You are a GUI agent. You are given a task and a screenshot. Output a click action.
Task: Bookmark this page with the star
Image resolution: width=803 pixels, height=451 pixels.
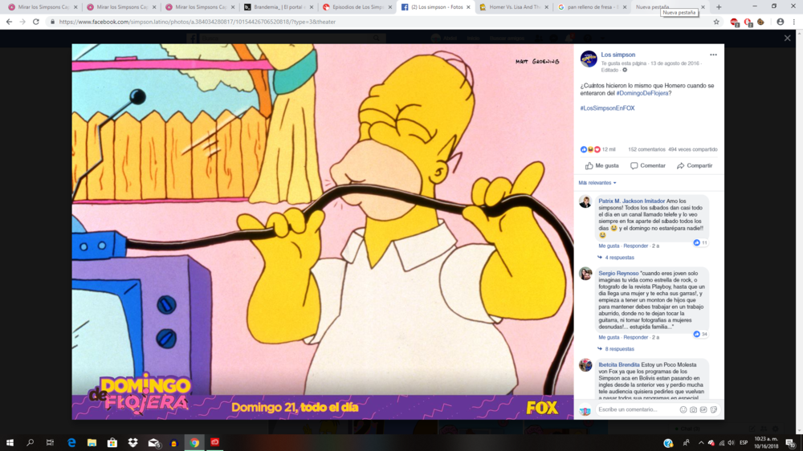(716, 22)
